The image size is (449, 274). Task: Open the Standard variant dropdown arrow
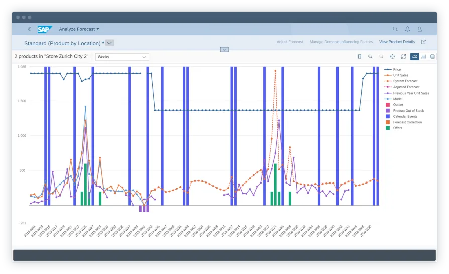(x=110, y=43)
